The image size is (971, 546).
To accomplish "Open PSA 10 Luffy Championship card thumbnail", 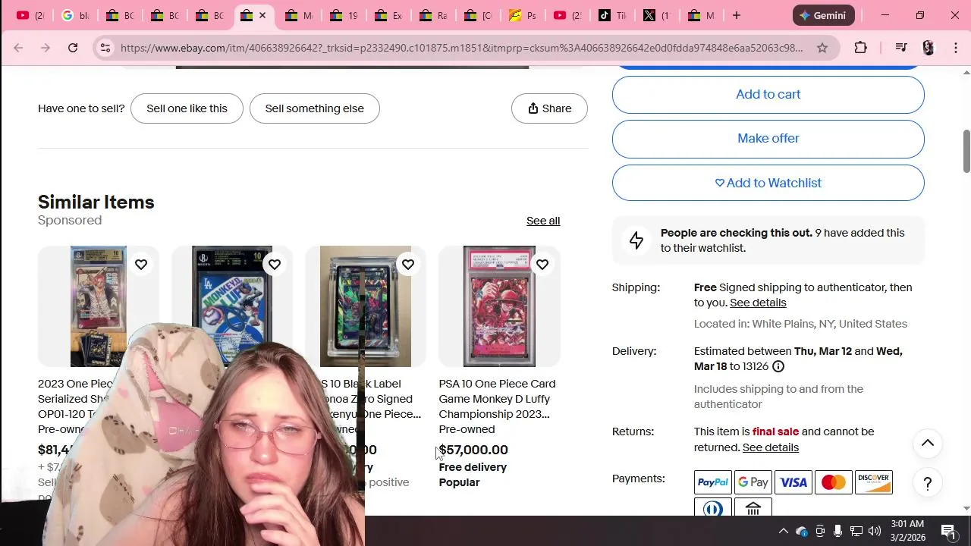I will point(499,306).
